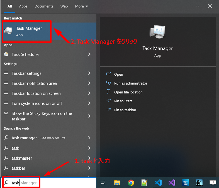Expand 'task manager' web result chevron

(89, 138)
